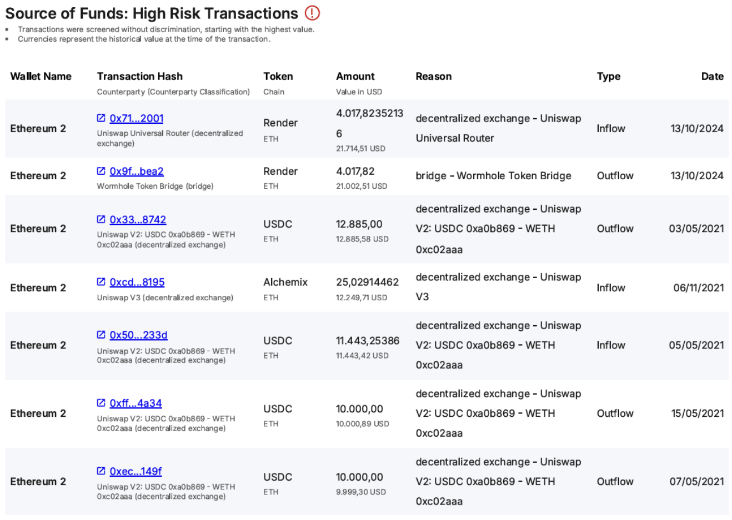This screenshot has height=520, width=732.
Task: Open external link icon beside 0x33...8742
Action: (101, 219)
